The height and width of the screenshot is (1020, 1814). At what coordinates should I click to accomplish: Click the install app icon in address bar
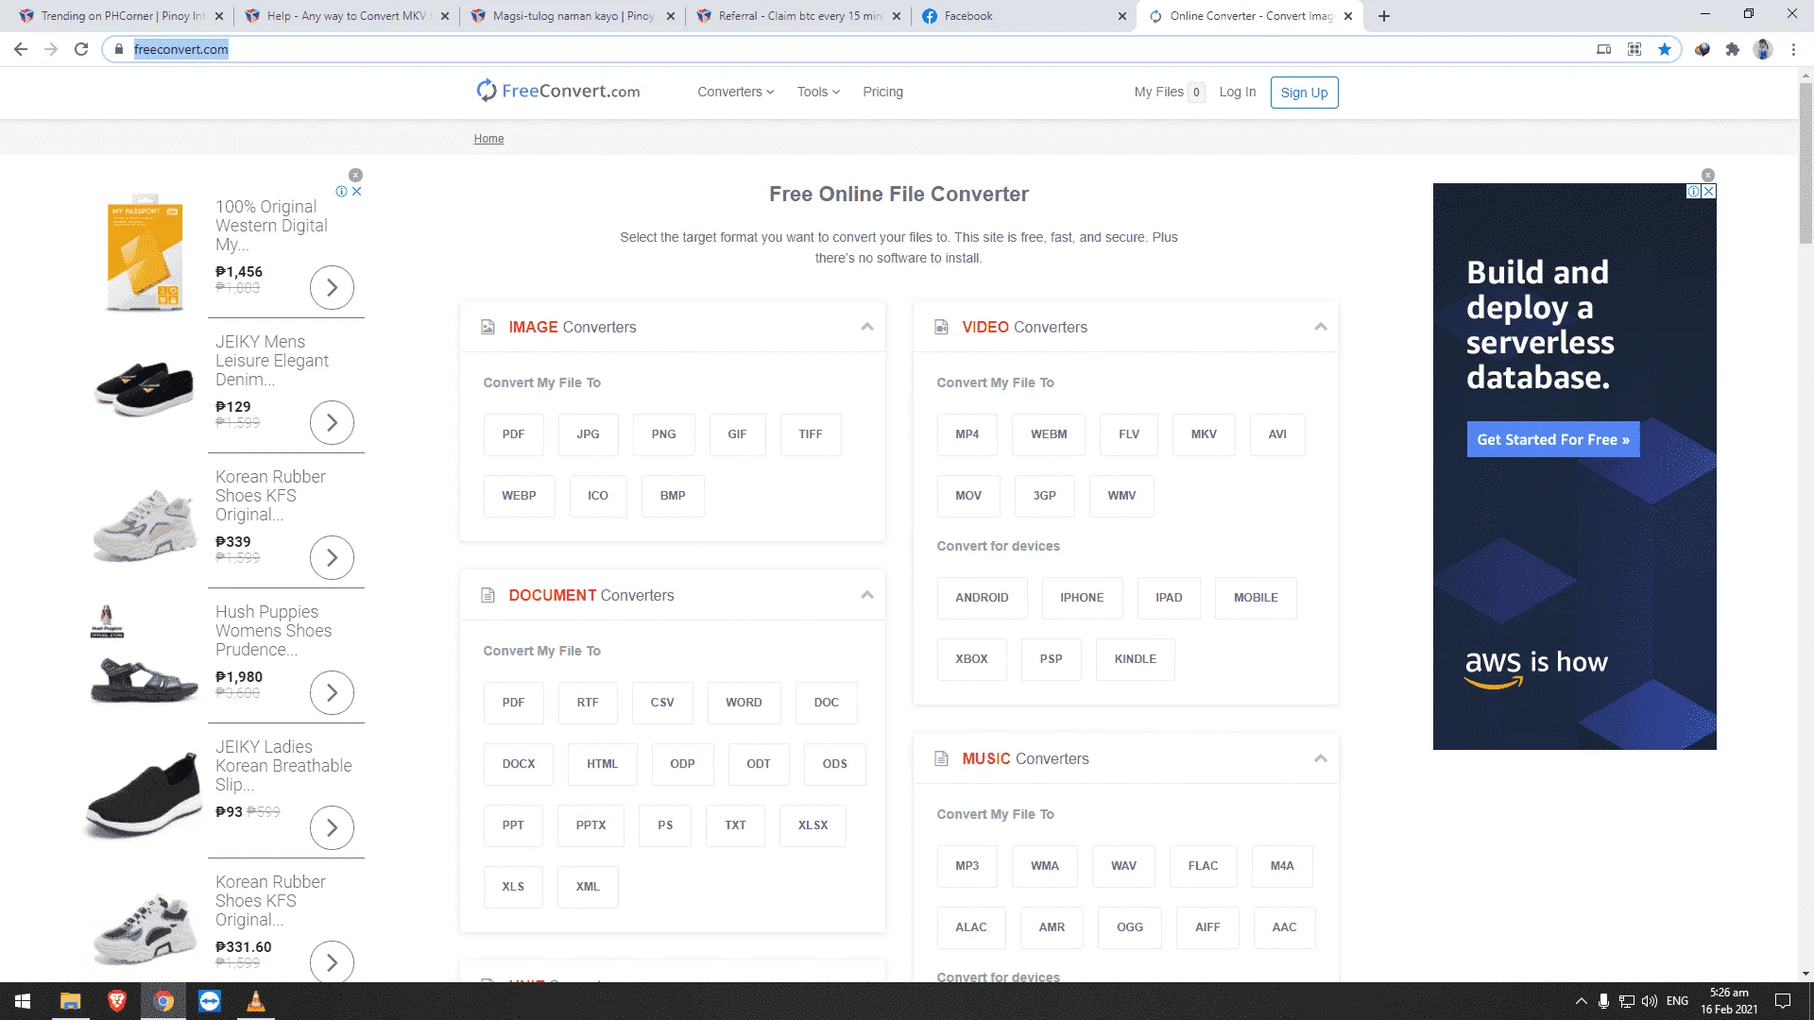[1604, 49]
